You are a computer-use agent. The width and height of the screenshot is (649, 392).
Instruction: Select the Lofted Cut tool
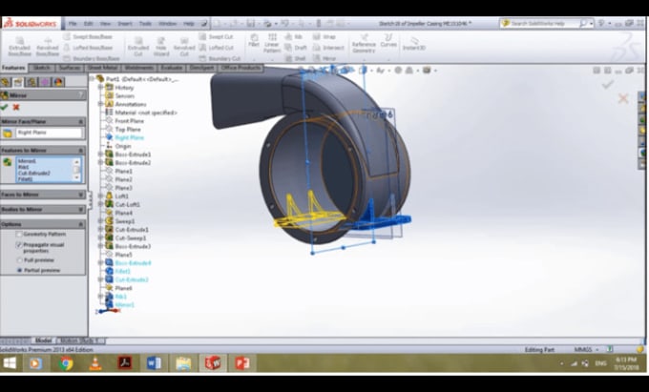pos(216,48)
